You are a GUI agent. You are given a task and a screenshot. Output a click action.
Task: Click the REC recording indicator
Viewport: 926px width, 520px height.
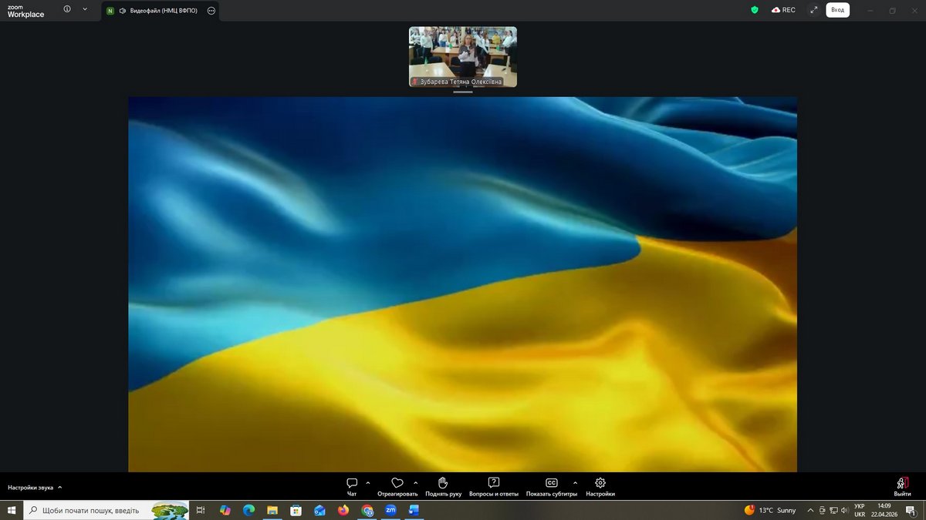pyautogui.click(x=783, y=10)
